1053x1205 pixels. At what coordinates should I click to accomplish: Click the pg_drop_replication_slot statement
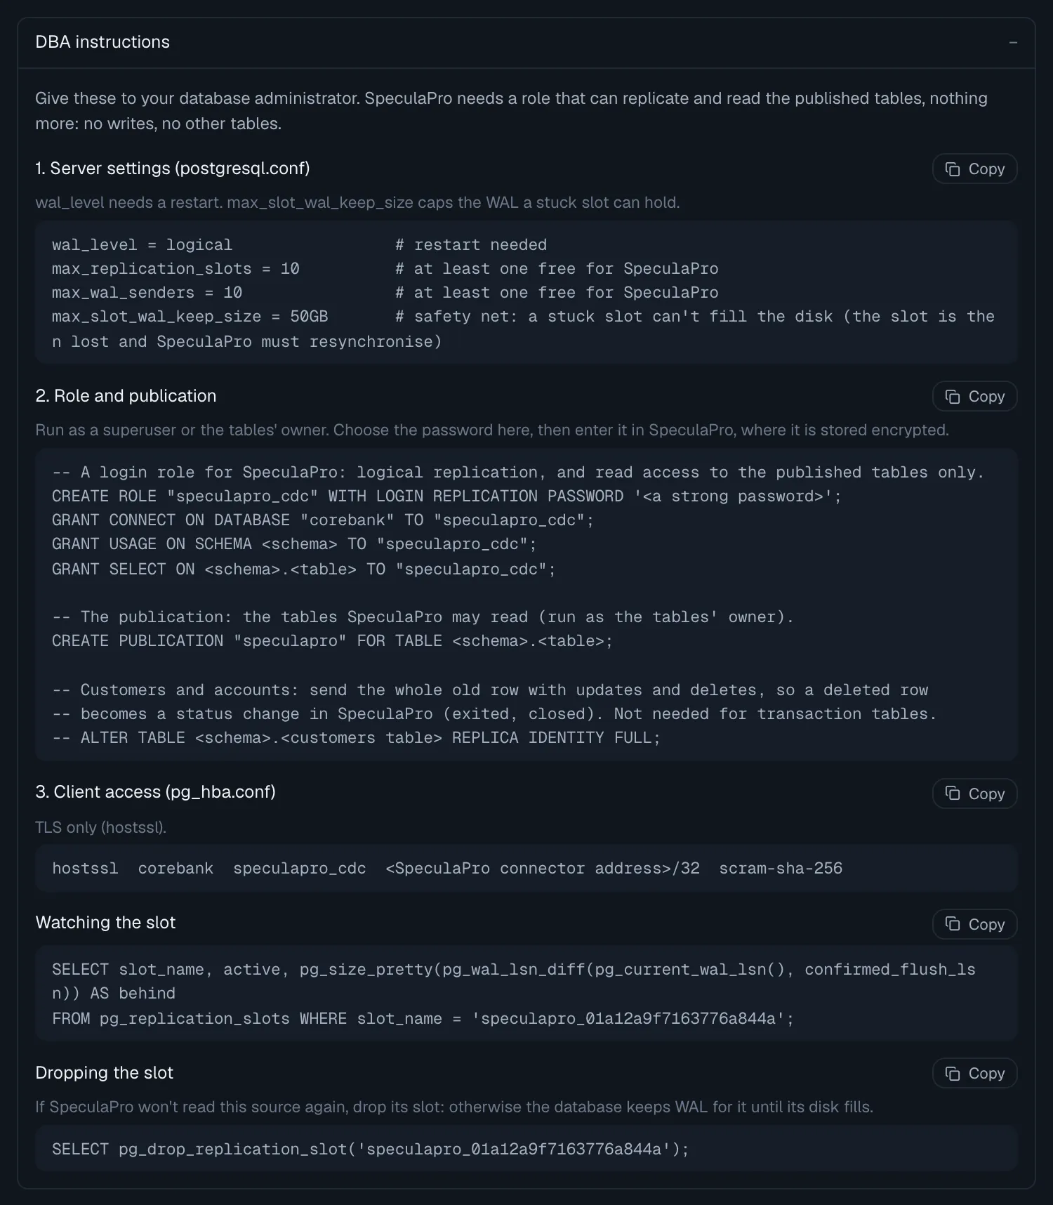click(x=371, y=1150)
